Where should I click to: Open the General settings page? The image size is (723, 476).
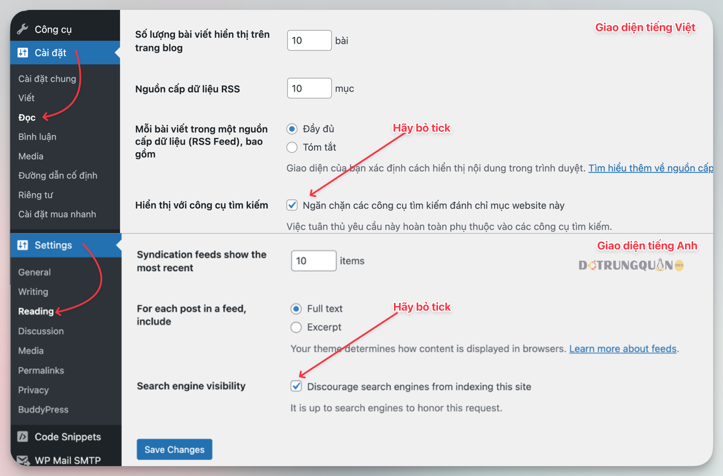[x=34, y=272]
